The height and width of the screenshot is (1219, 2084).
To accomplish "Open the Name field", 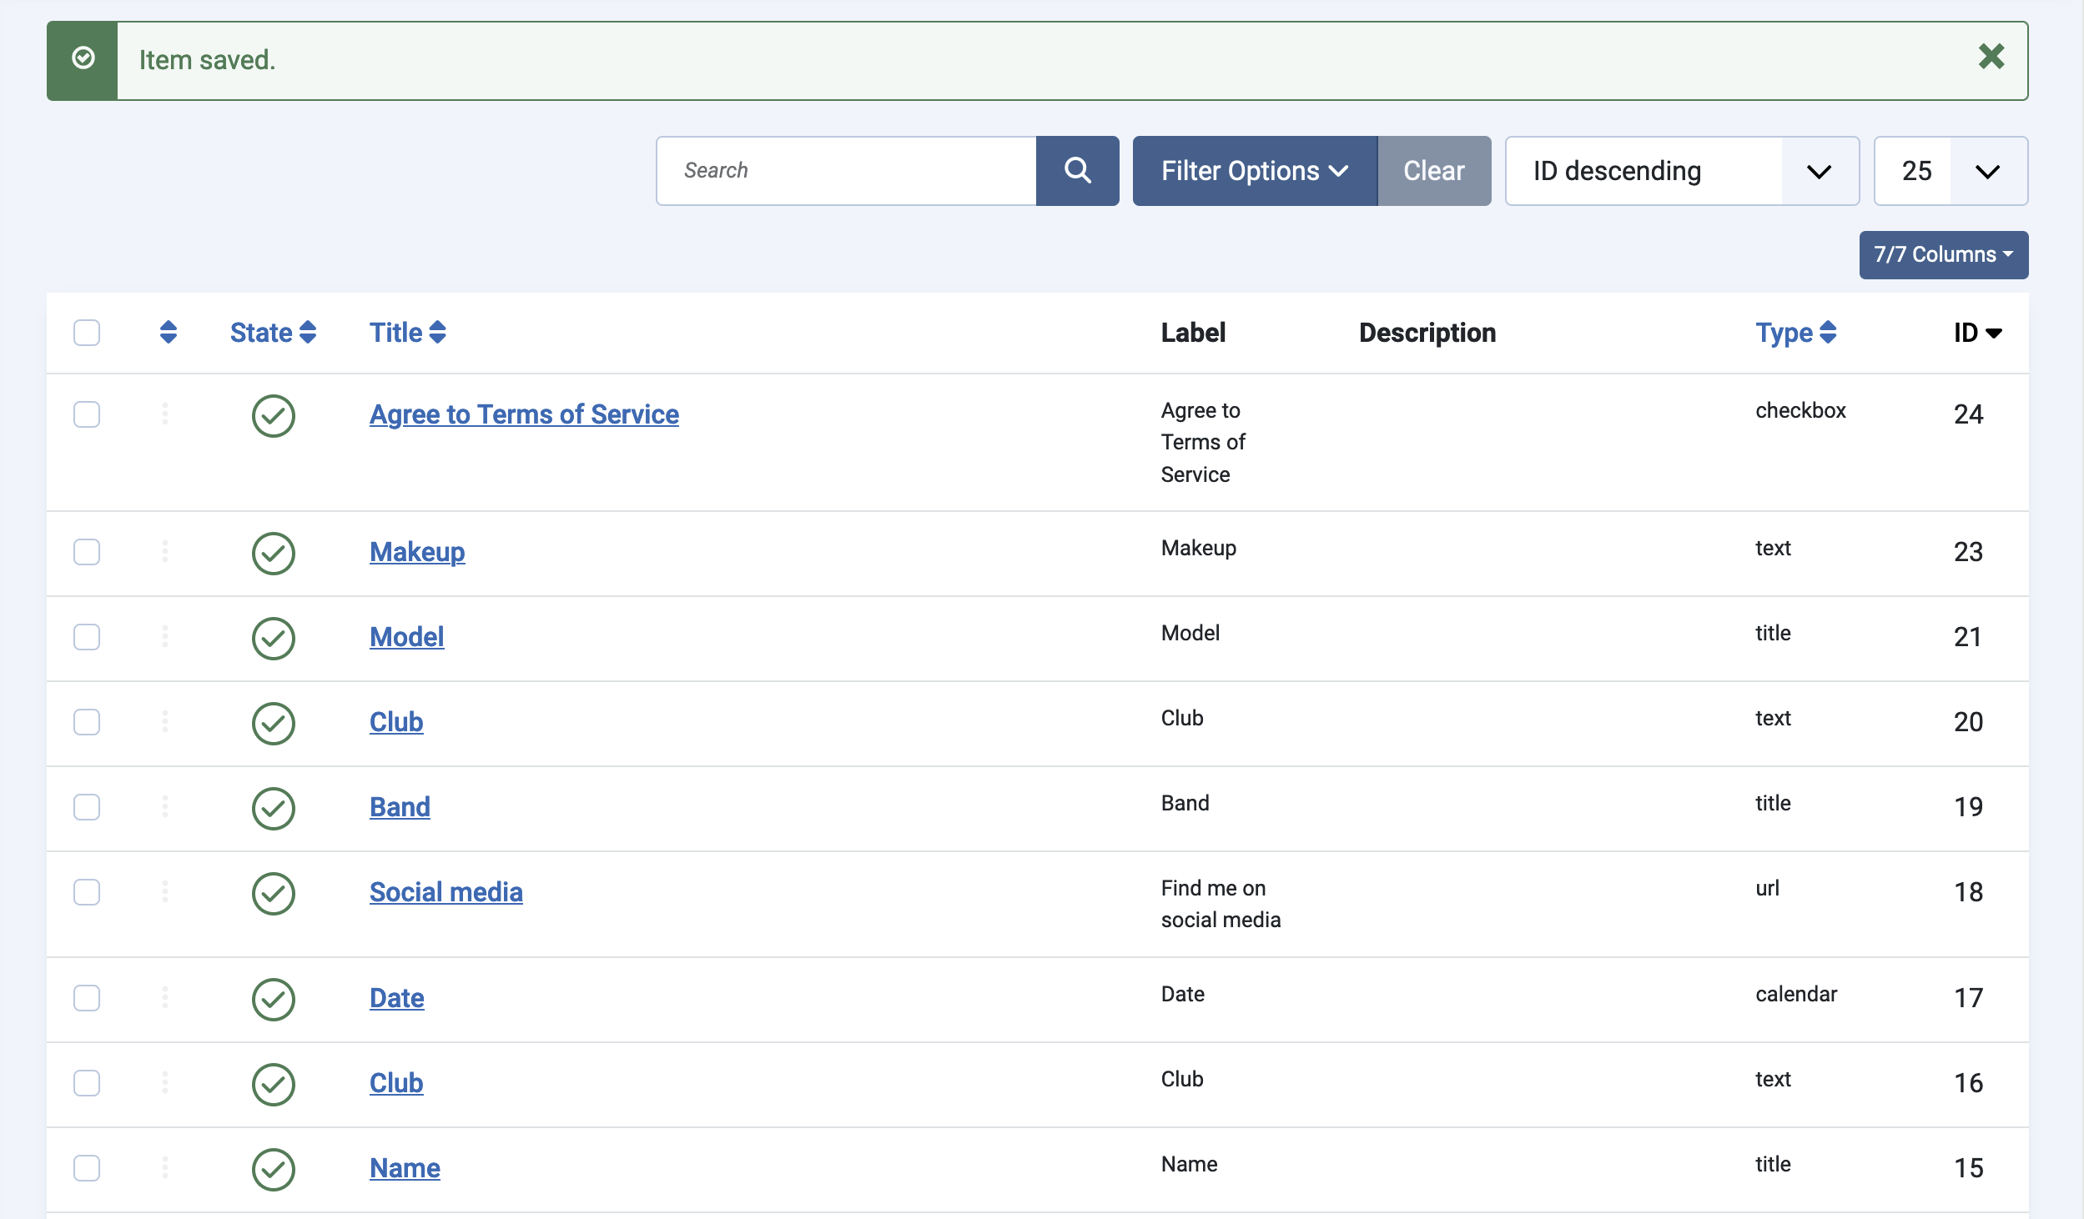I will pyautogui.click(x=405, y=1168).
